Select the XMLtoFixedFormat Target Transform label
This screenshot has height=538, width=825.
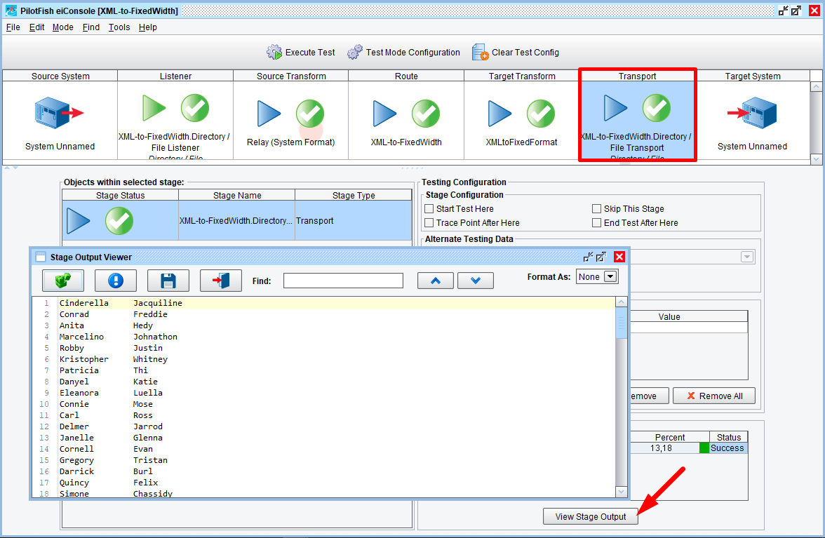tap(521, 142)
